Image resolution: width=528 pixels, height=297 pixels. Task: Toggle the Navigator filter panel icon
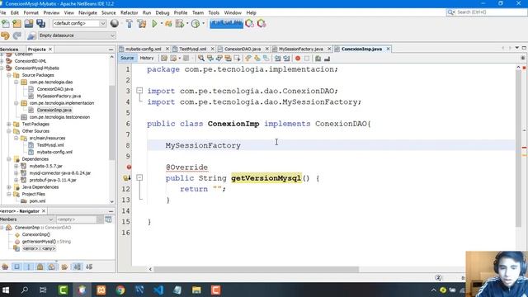(x=108, y=219)
